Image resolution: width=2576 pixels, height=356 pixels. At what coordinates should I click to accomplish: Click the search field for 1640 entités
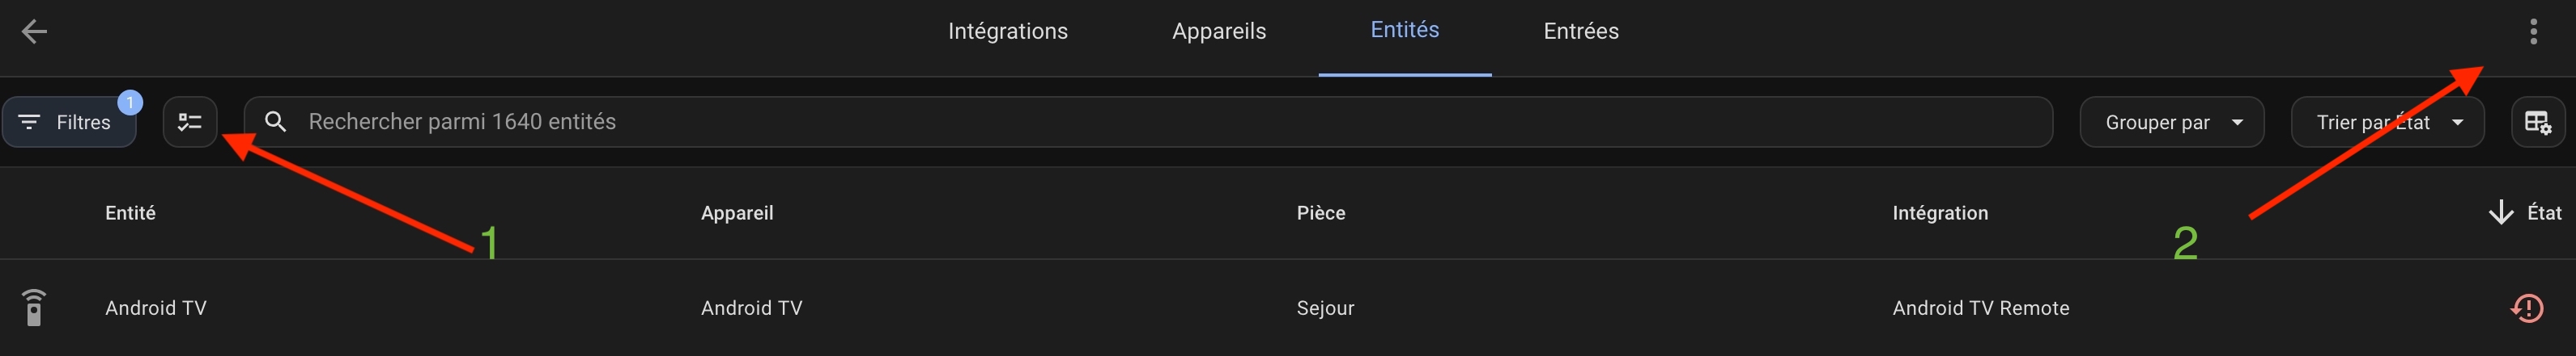(1148, 122)
